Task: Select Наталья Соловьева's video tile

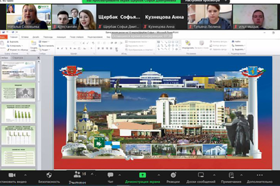Action: pos(27,16)
